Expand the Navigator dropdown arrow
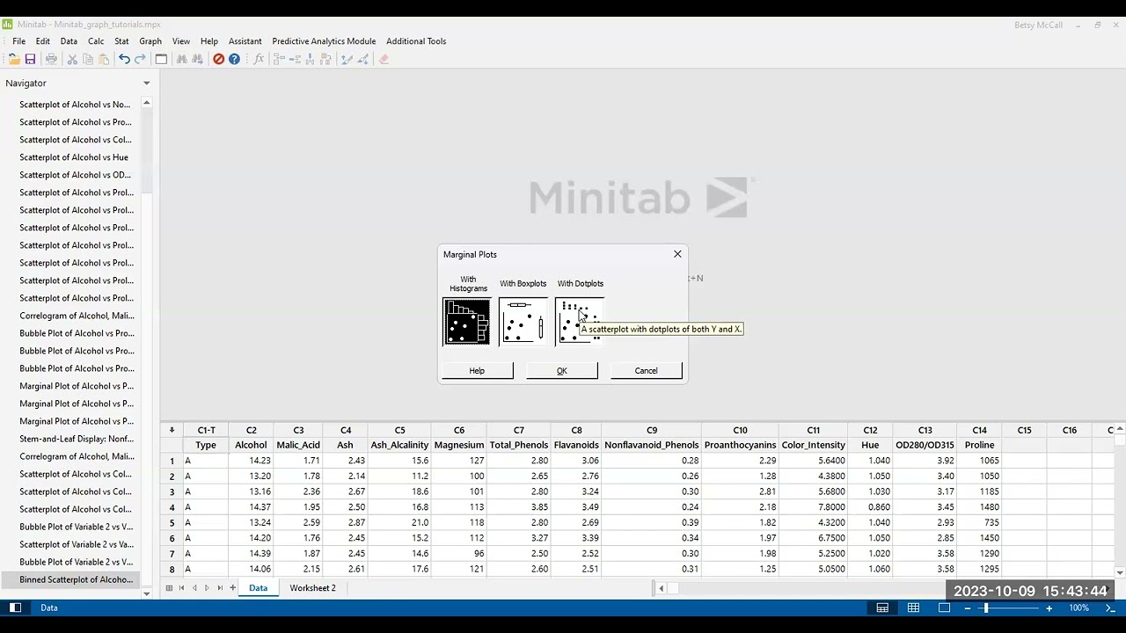The image size is (1126, 633). (146, 84)
